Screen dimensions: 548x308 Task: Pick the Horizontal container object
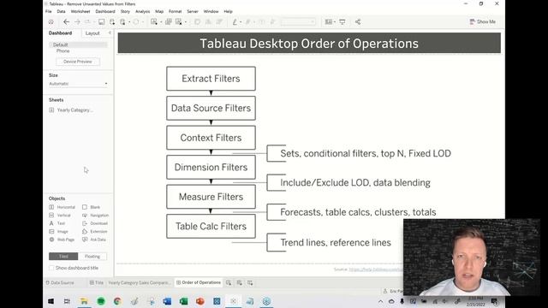(63, 207)
